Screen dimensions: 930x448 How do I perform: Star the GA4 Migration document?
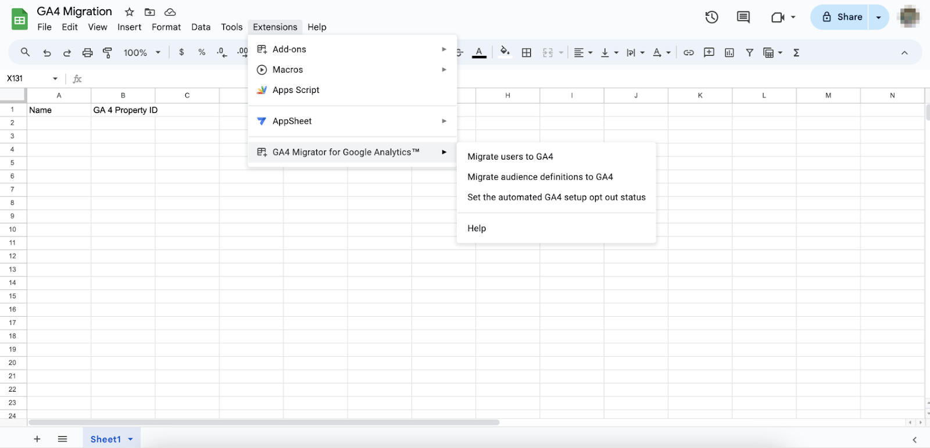coord(130,12)
